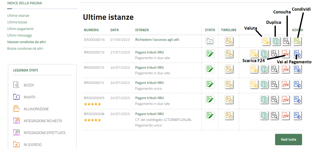Click stato edit icon for IM00000014
312x149 pixels.
pyautogui.click(x=210, y=84)
